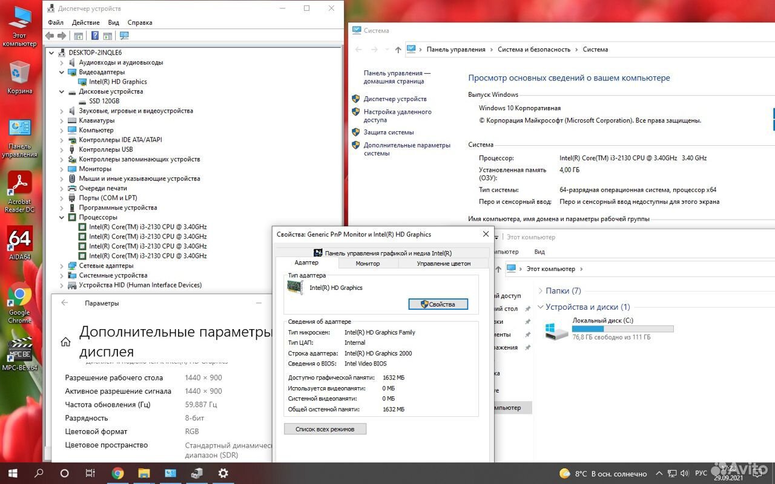Click File Explorer icon on taskbar
The image size is (775, 484).
pos(143,473)
